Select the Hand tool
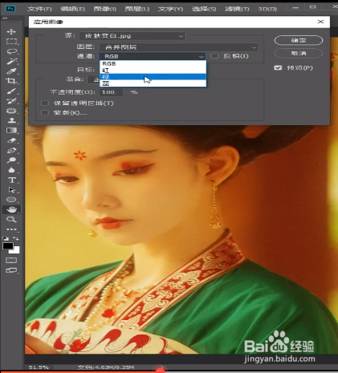 pos(11,209)
